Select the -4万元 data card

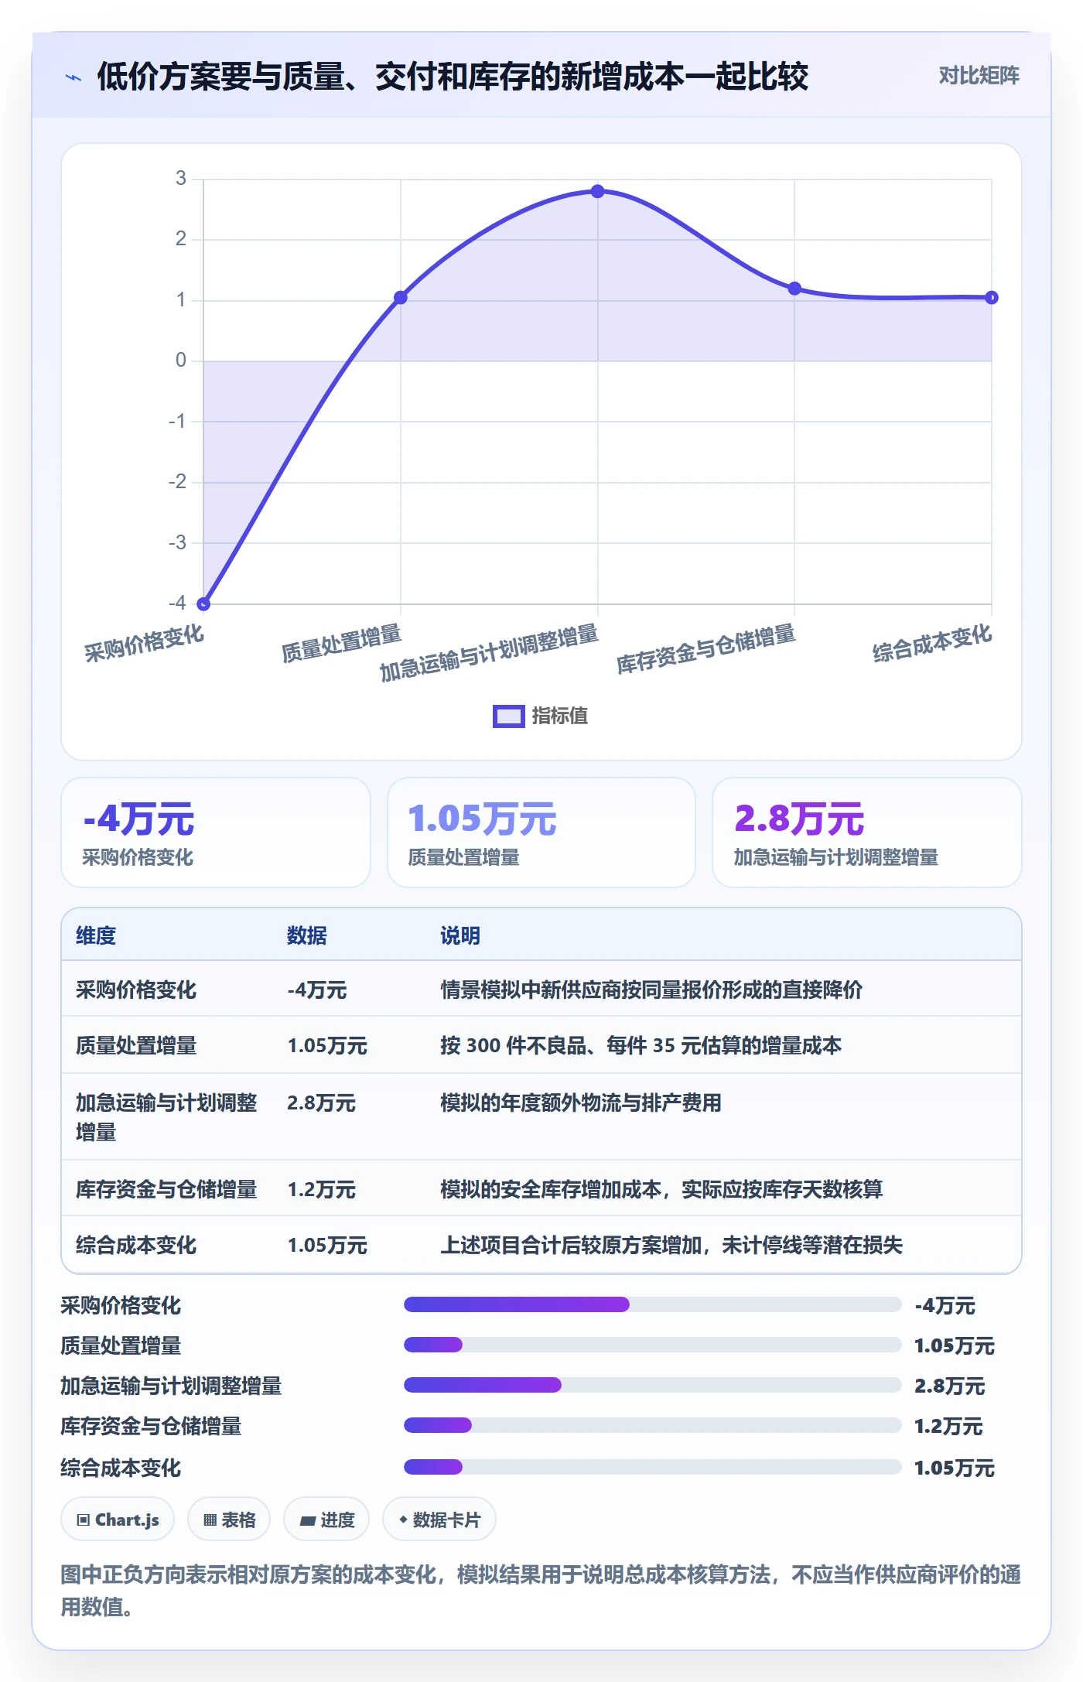coord(216,832)
